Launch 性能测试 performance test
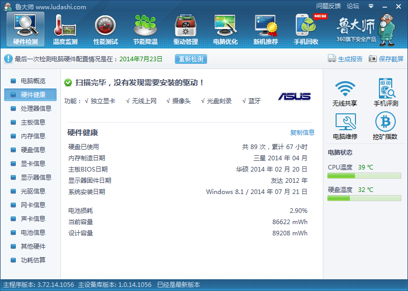The image size is (408, 291). coord(106,30)
